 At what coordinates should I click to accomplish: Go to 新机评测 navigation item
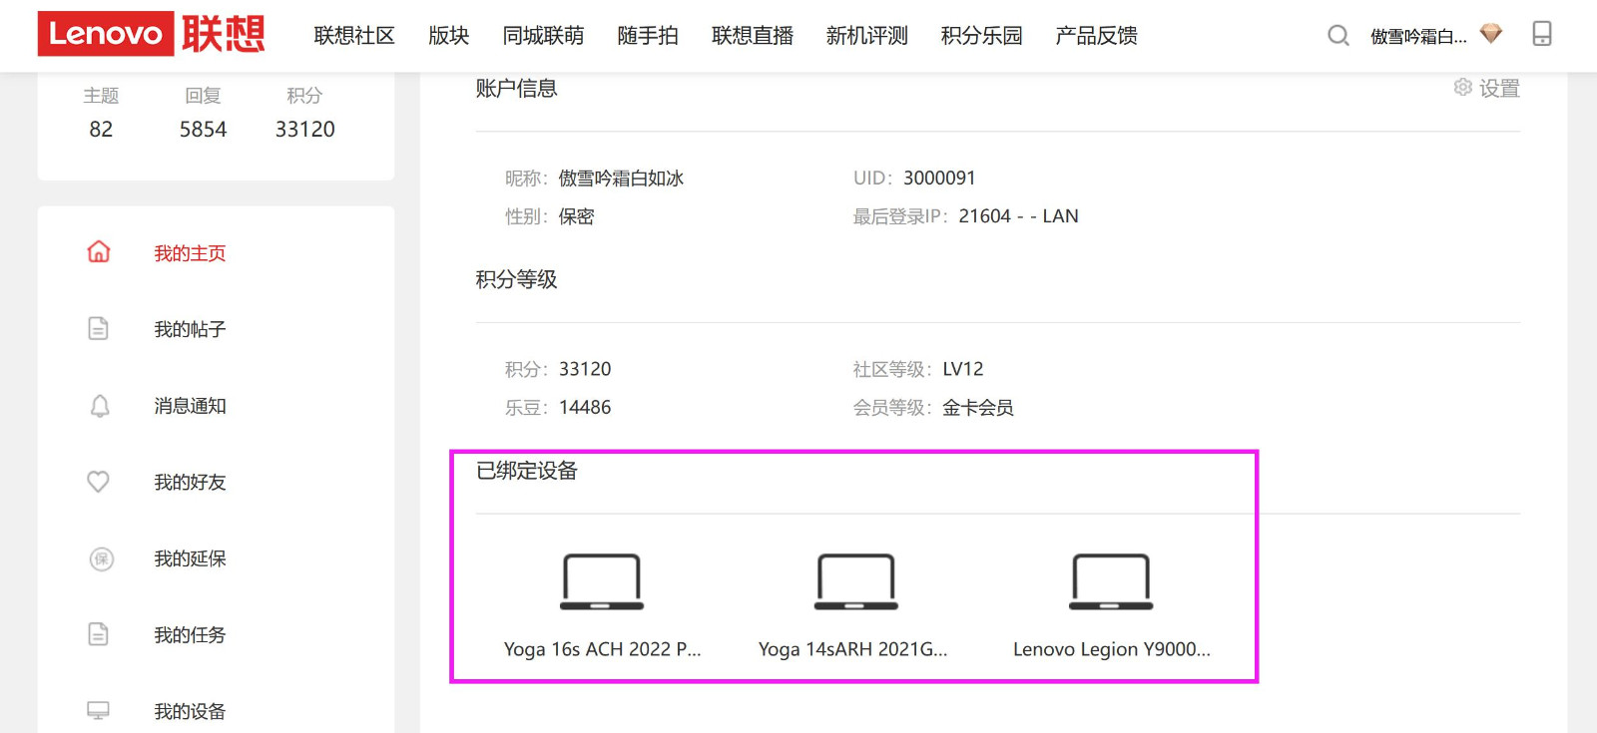click(867, 36)
